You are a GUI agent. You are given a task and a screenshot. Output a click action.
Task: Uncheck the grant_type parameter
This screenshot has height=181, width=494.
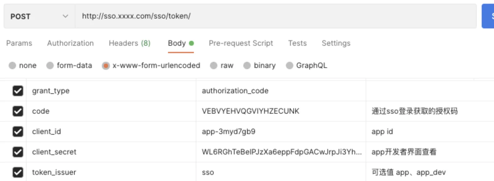point(18,90)
